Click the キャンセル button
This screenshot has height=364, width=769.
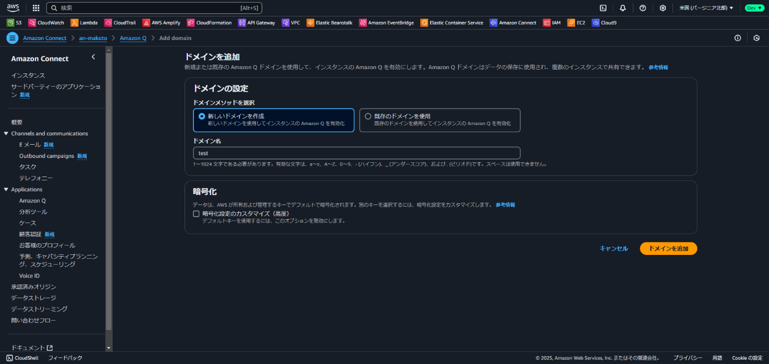[614, 248]
